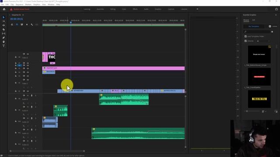
Task: Open the File menu
Action: [2, 4]
